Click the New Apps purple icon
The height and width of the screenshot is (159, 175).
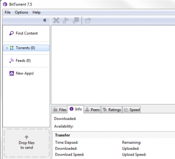click(12, 73)
